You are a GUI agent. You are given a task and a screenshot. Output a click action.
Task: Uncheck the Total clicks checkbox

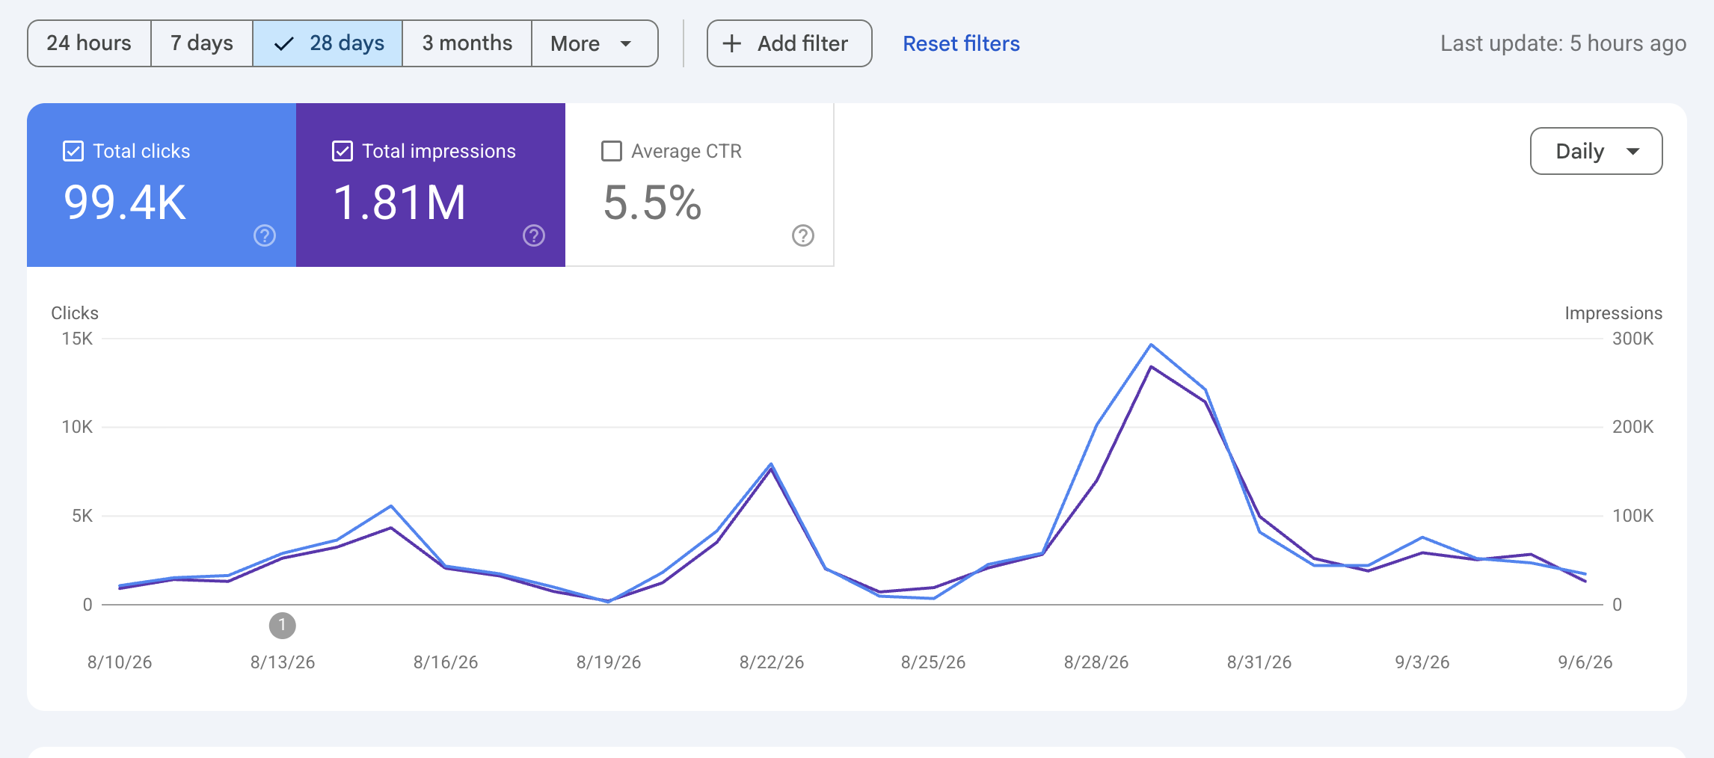[x=73, y=151]
